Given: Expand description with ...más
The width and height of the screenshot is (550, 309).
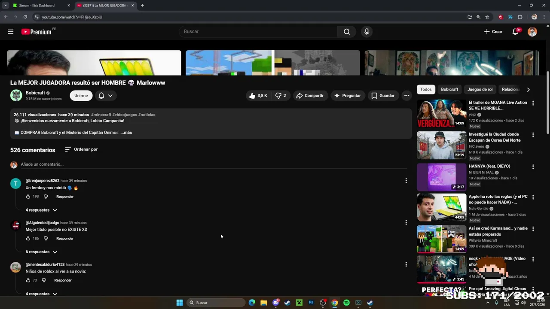Looking at the screenshot, I should coord(126,133).
